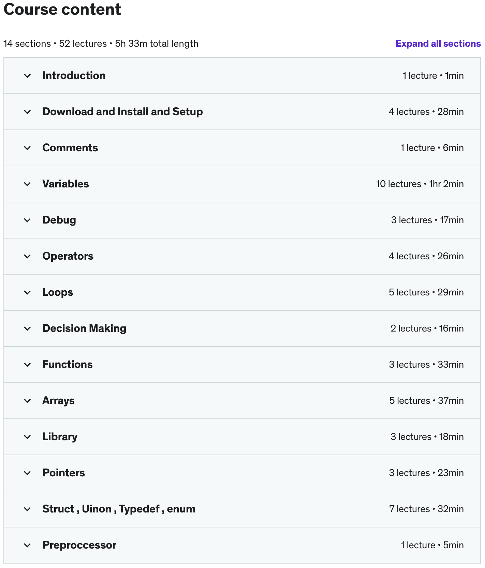This screenshot has width=485, height=568.
Task: Select the Library section title
Action: pos(60,437)
